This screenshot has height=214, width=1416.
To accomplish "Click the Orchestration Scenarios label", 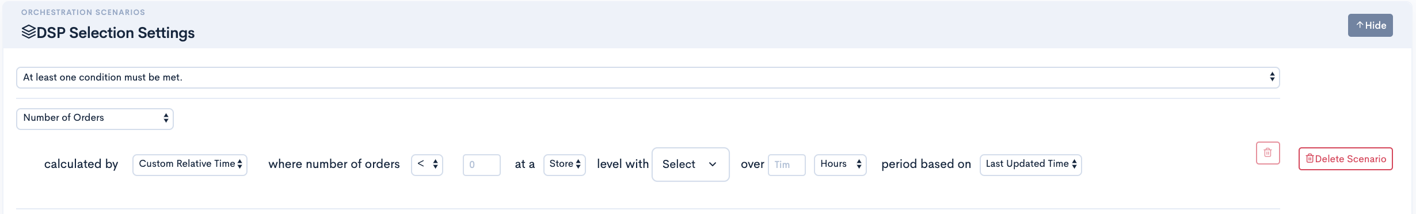I will pos(83,12).
